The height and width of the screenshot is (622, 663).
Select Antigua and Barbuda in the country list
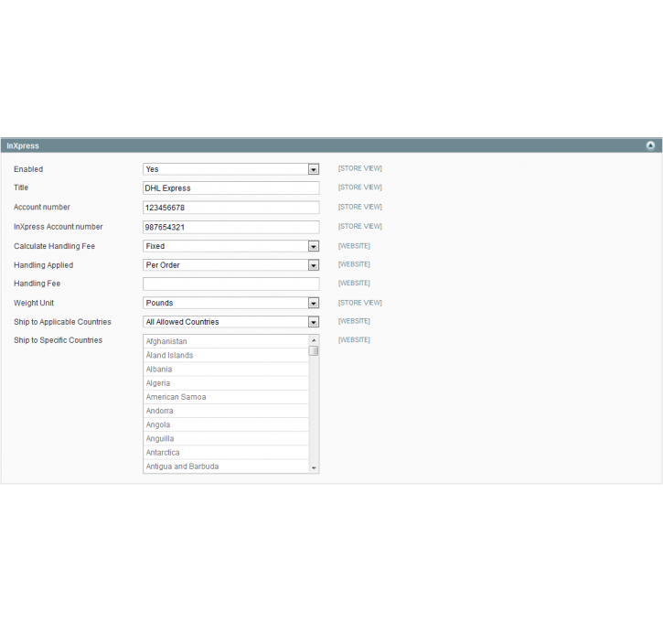226,466
